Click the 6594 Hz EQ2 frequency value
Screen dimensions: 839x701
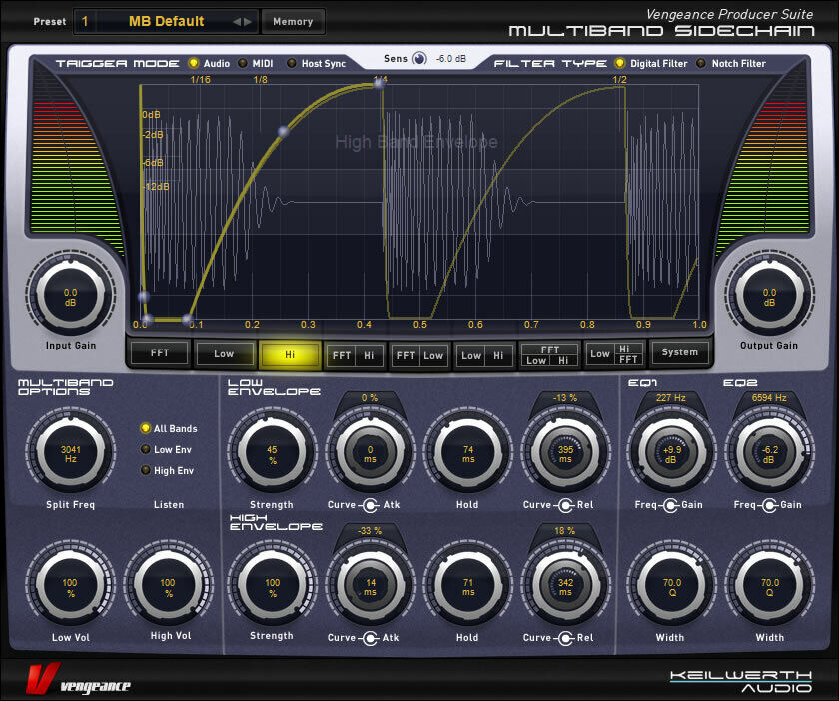pyautogui.click(x=769, y=398)
